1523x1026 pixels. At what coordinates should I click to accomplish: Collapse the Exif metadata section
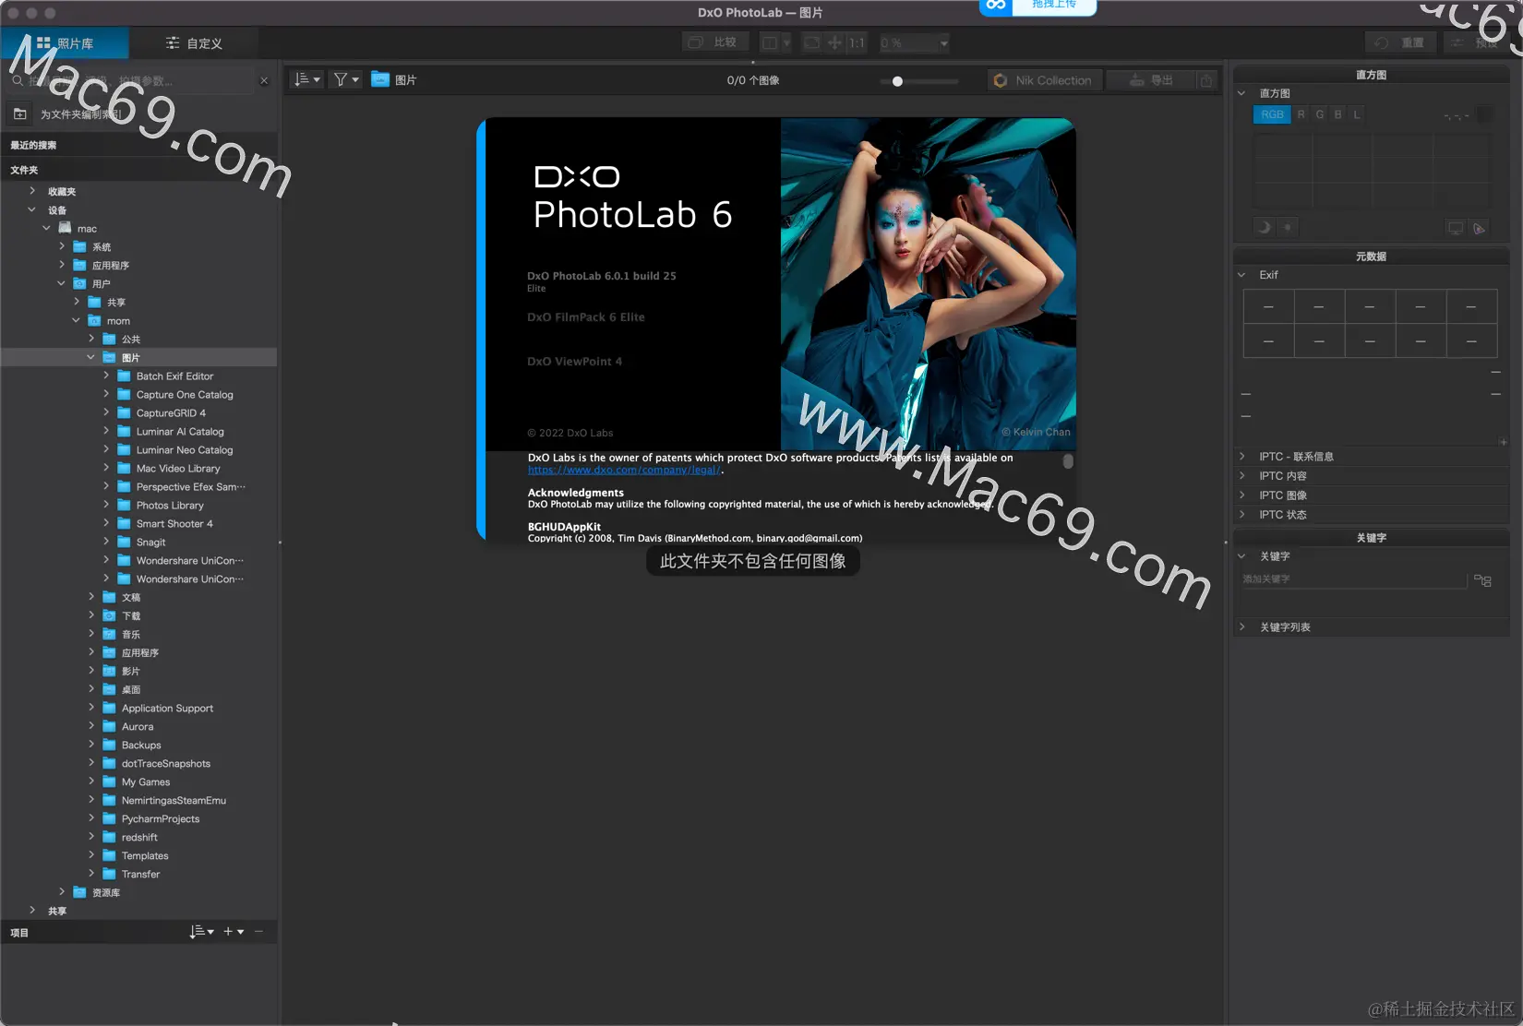(x=1241, y=275)
